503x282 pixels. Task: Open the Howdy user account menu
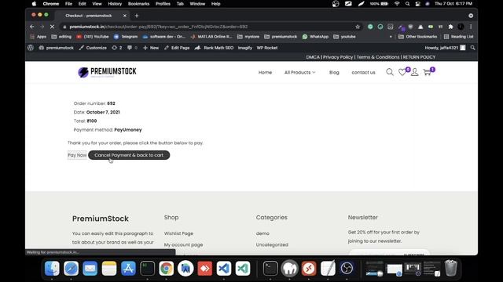pyautogui.click(x=446, y=48)
